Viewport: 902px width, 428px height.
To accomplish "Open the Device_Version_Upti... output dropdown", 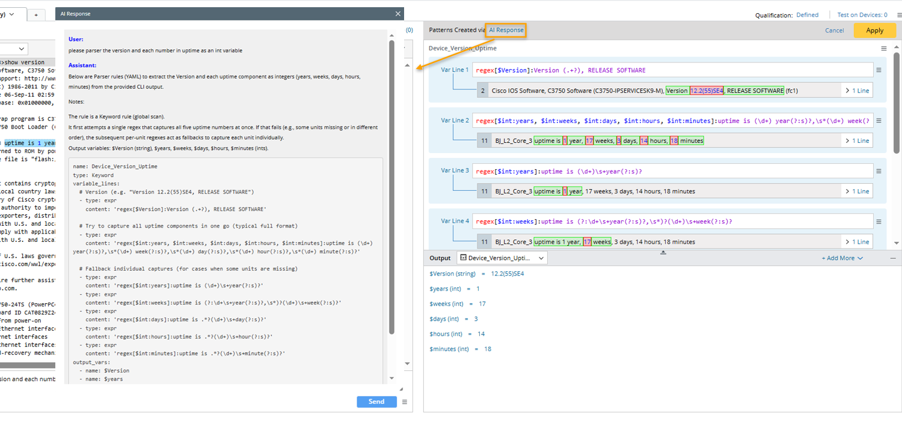I will (x=502, y=258).
